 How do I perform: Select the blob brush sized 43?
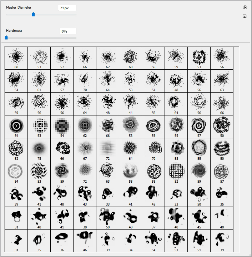pos(85,195)
